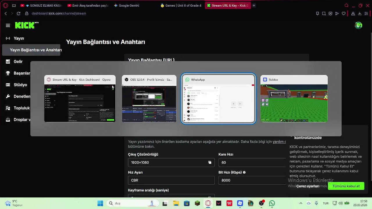Open a new browser tab

[254, 6]
